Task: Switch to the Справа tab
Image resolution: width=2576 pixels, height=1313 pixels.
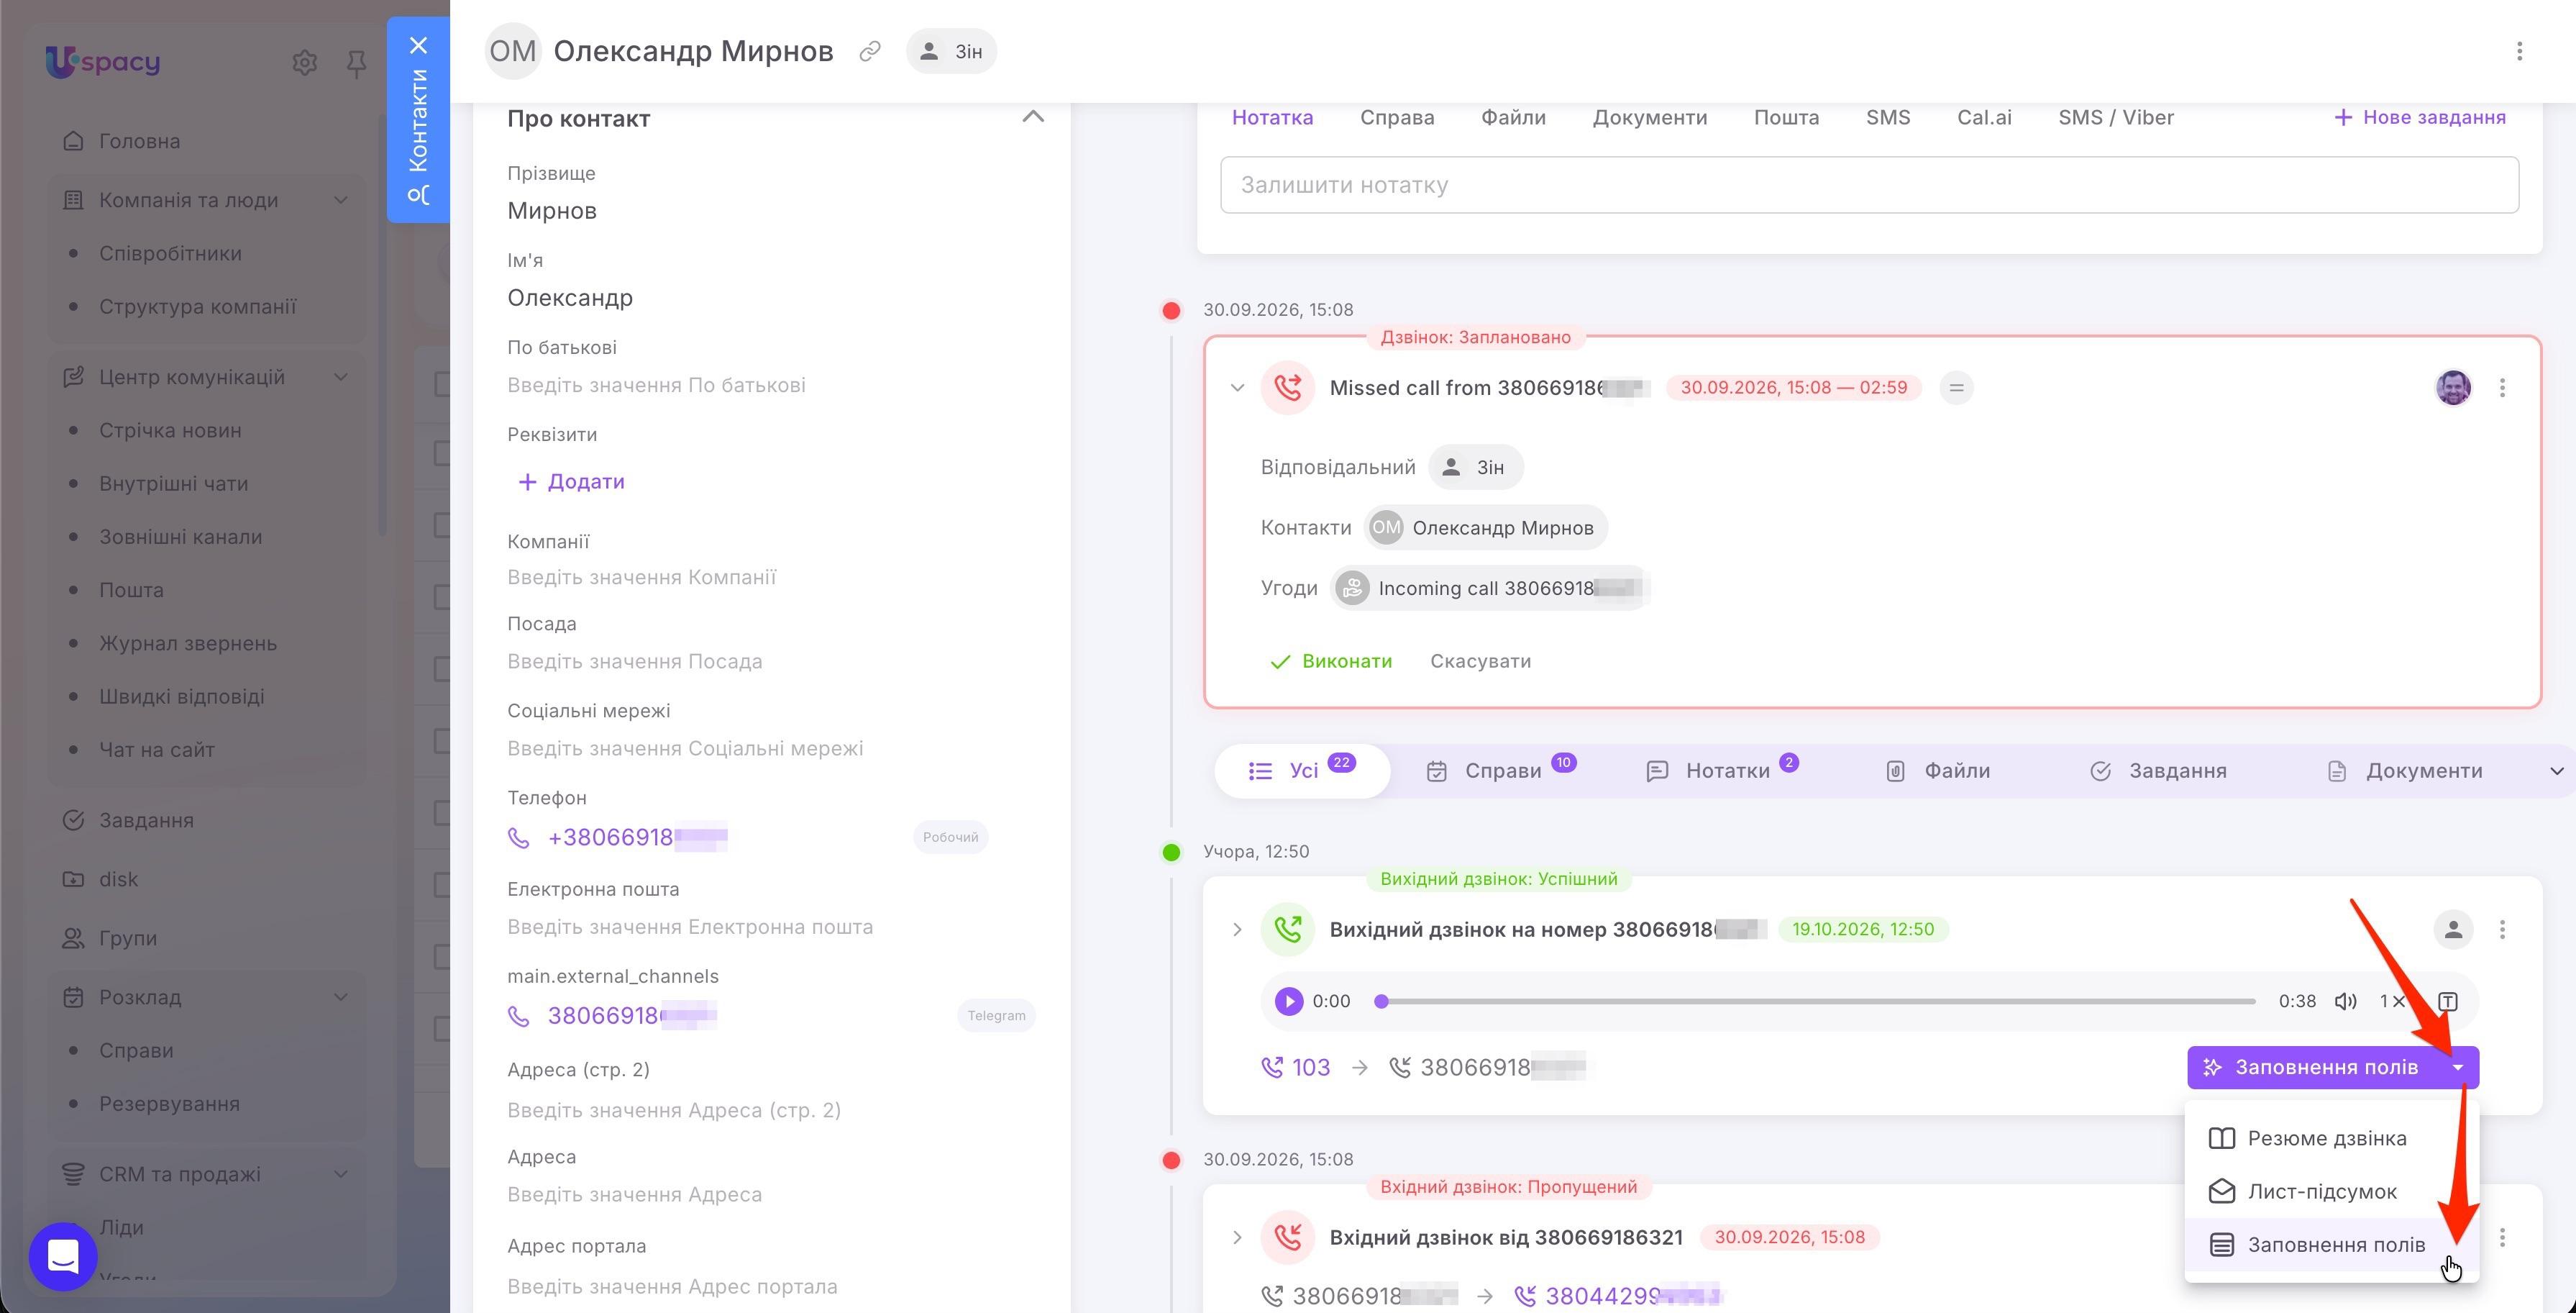Action: (x=1396, y=118)
